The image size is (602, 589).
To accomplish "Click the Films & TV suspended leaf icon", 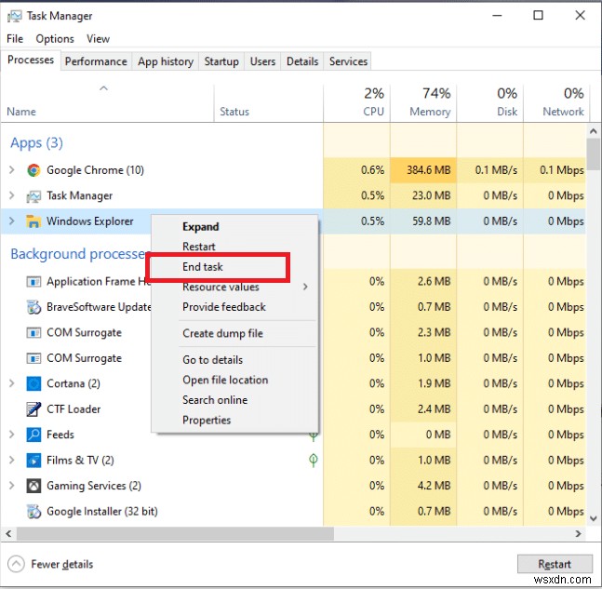I will pyautogui.click(x=314, y=460).
